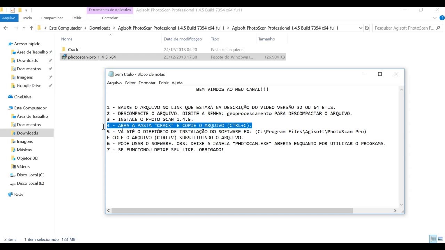The width and height of the screenshot is (445, 250).
Task: Collapse the column header chevron above Nome
Action: pyautogui.click(x=110, y=35)
